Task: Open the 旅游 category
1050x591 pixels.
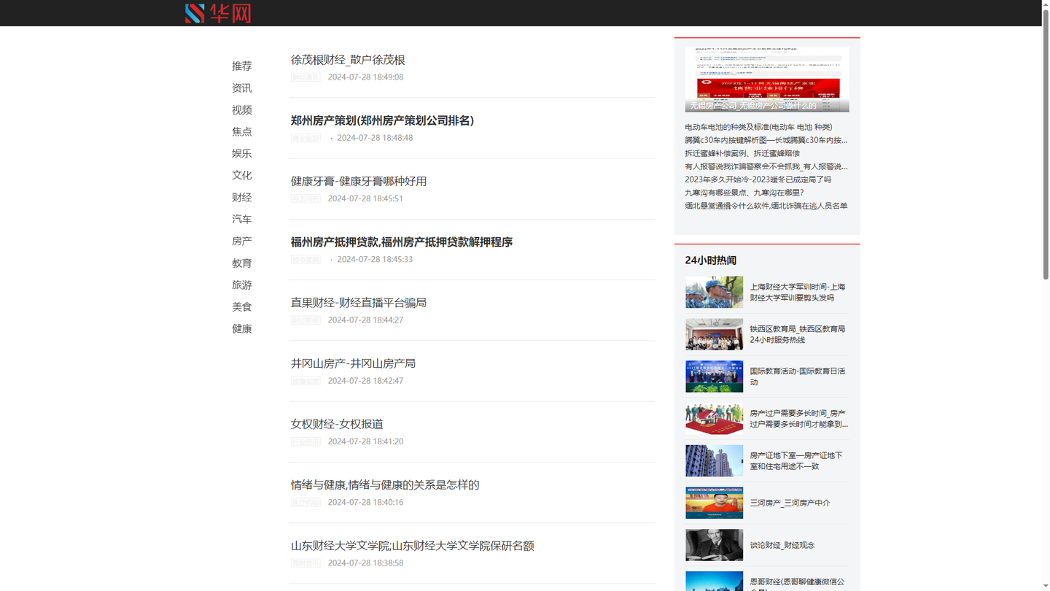Action: point(242,285)
